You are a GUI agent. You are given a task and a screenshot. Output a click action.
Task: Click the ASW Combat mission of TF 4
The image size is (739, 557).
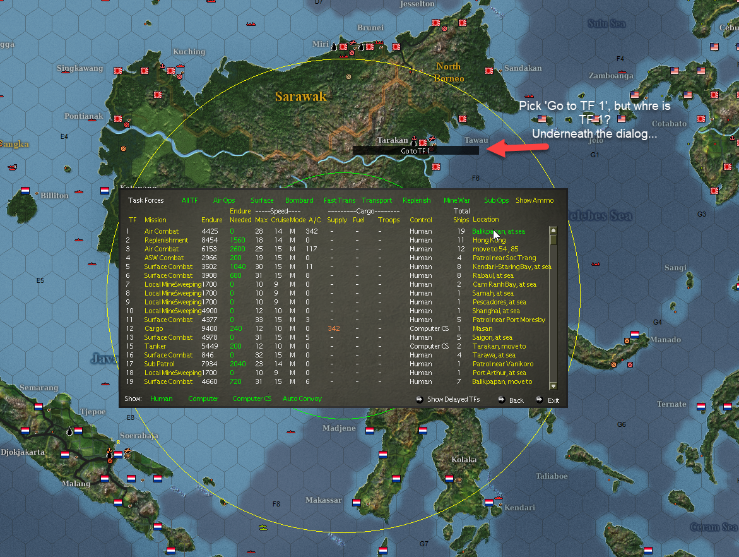point(163,258)
